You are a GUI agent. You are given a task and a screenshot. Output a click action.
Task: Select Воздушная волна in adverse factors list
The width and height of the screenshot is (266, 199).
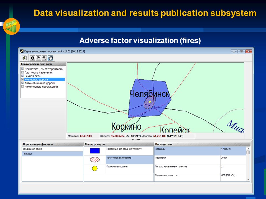[x=52, y=149]
